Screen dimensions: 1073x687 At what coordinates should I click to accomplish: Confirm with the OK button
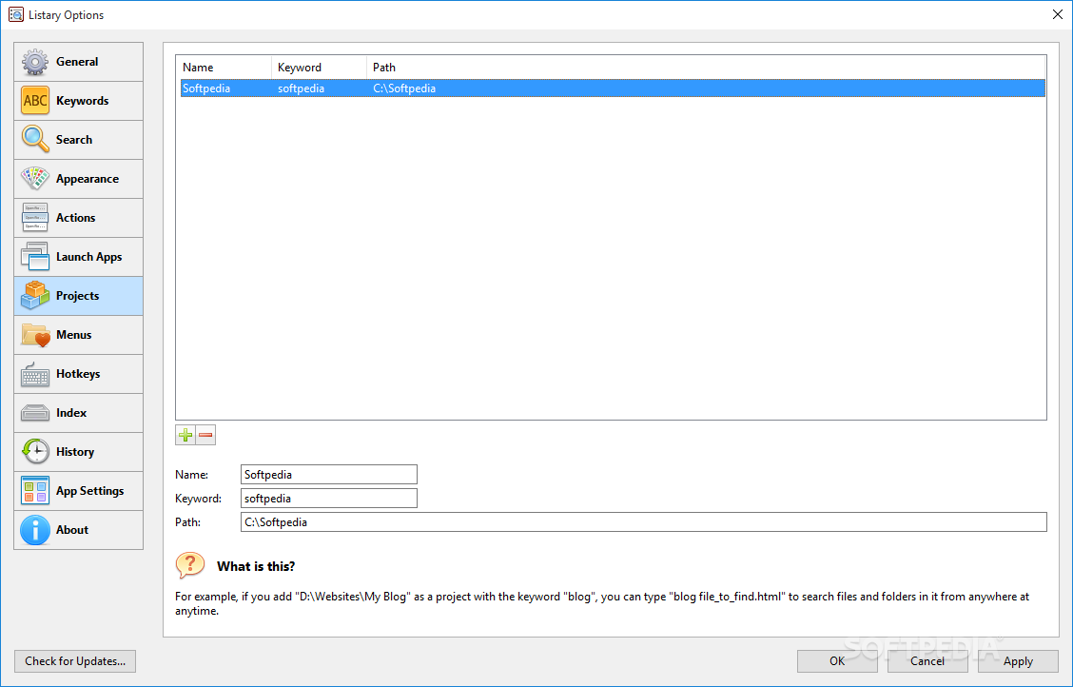[x=837, y=661]
